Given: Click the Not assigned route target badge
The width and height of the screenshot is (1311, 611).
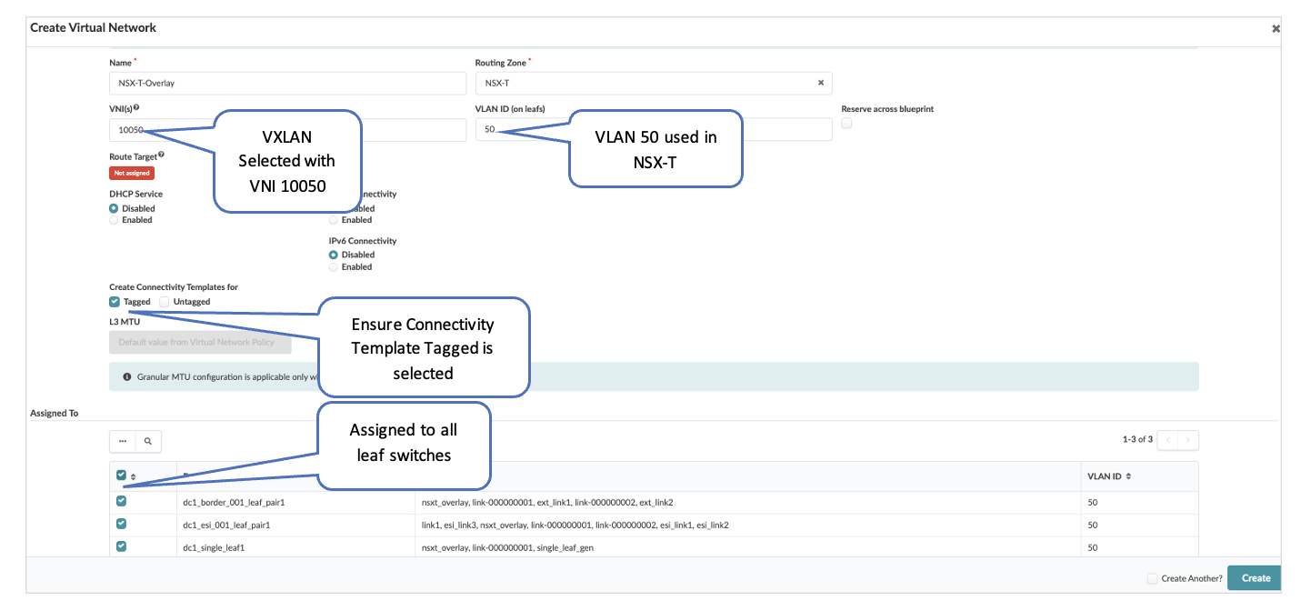Looking at the screenshot, I should (132, 173).
